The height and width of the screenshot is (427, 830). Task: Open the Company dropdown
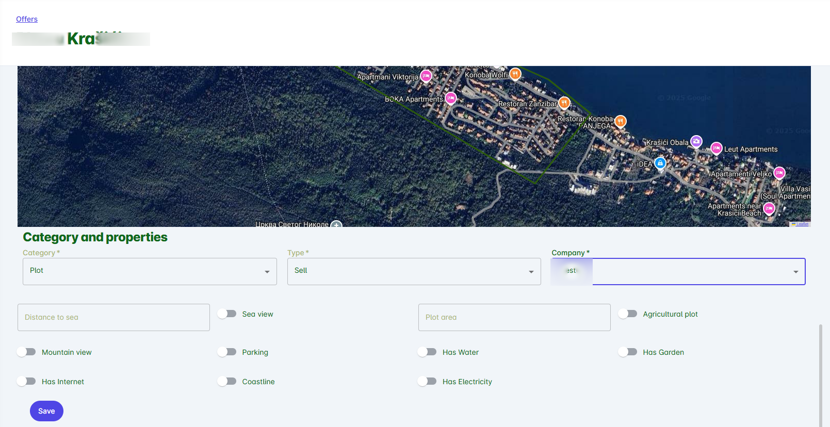678,271
